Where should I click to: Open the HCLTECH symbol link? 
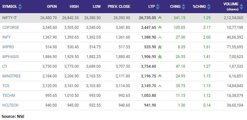(10, 105)
